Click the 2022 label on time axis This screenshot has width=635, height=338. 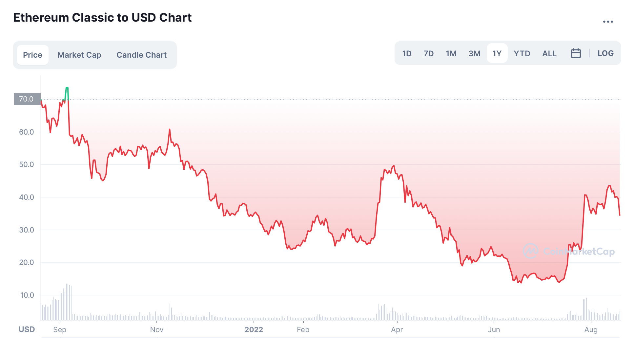click(254, 329)
